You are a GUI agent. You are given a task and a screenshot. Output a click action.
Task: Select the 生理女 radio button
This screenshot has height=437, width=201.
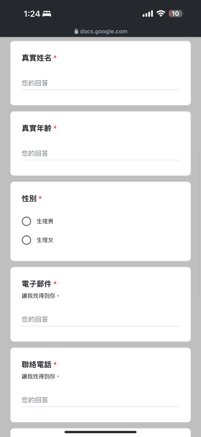click(26, 240)
